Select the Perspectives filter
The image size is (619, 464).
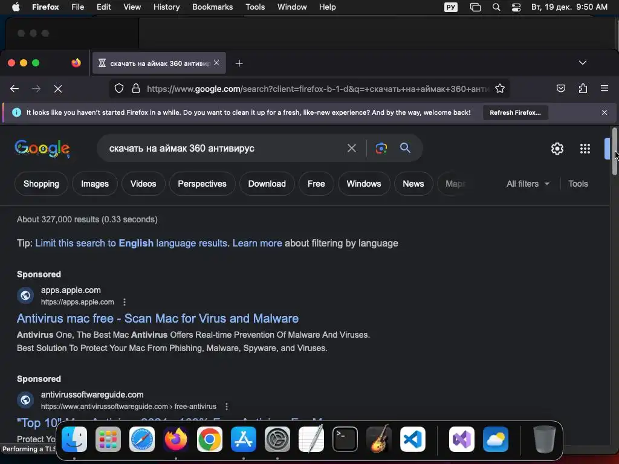[x=202, y=184]
